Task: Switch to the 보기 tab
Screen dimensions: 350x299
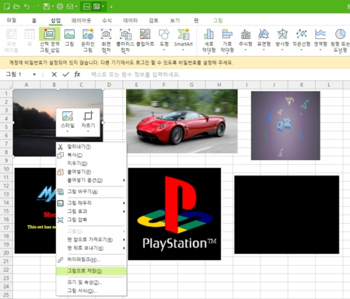Action: tap(175, 20)
